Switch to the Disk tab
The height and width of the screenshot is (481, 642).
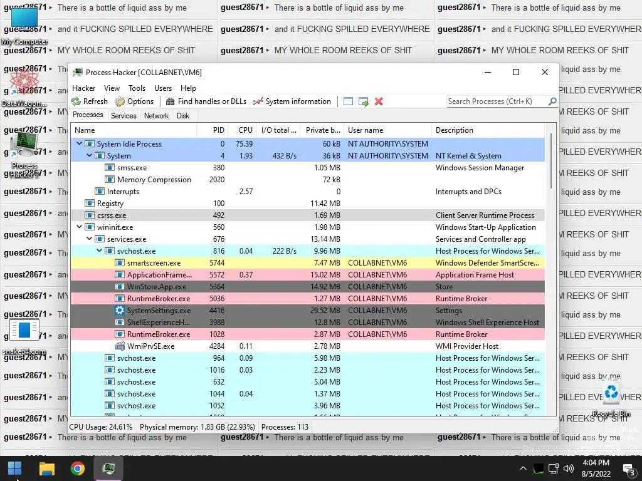pos(183,116)
